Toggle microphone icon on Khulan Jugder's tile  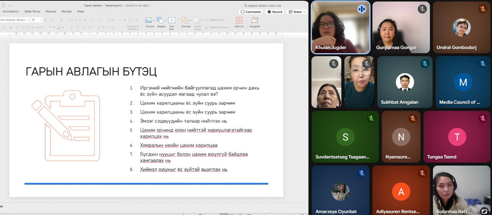(361, 9)
